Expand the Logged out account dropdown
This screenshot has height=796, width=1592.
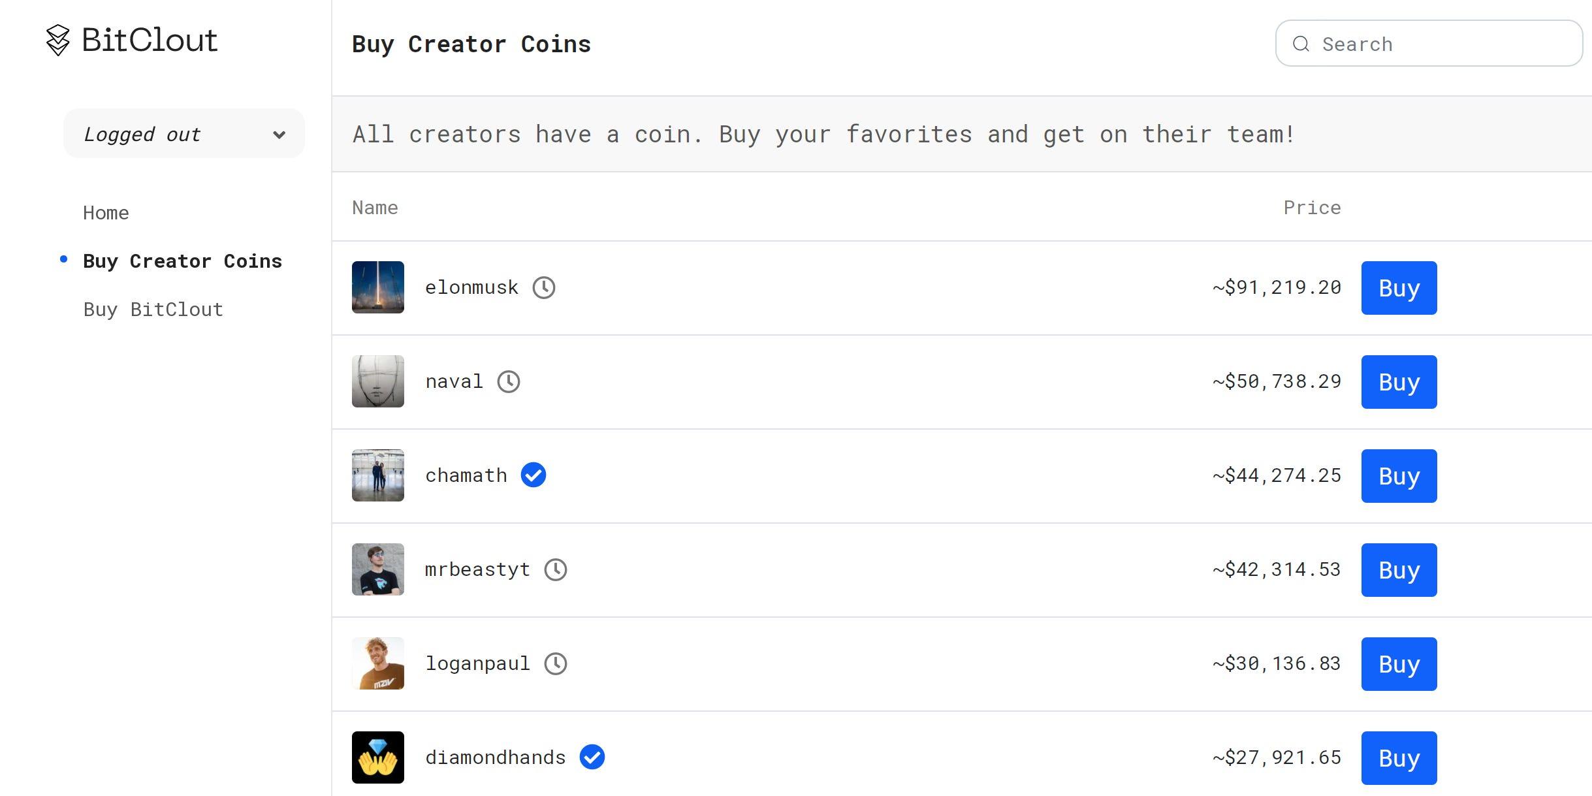183,133
